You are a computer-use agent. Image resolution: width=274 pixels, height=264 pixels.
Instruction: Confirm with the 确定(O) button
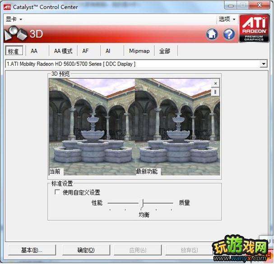tap(86, 250)
